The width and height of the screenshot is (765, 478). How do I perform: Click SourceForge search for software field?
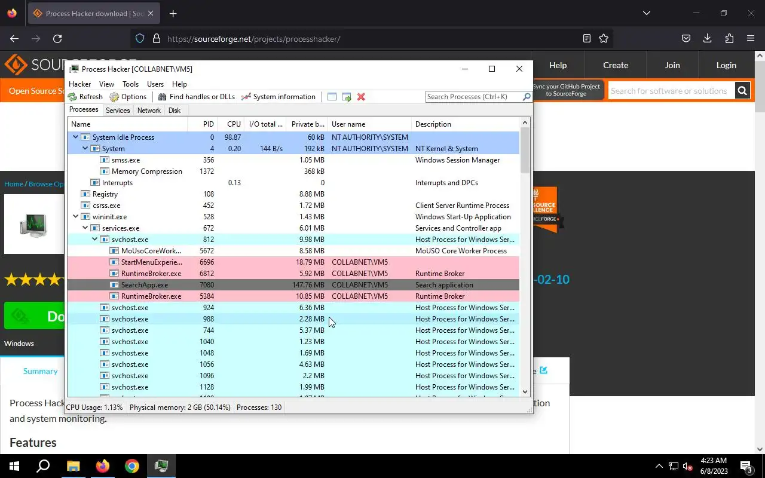(x=671, y=91)
